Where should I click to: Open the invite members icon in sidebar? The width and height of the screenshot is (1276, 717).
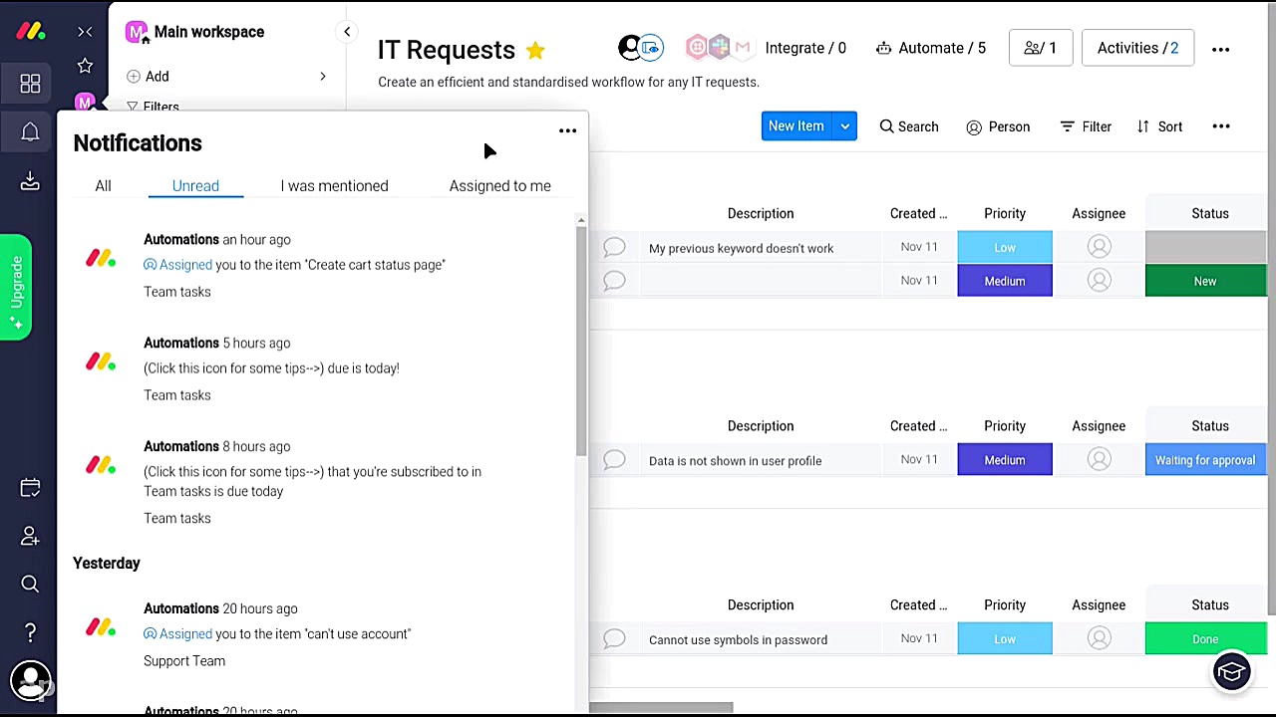[30, 537]
